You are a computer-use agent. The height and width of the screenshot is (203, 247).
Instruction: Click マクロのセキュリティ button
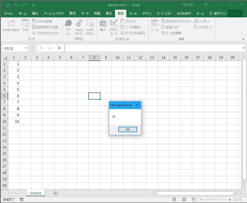click(x=46, y=33)
